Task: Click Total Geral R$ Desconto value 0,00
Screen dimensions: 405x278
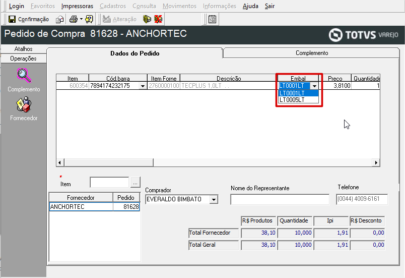Action: tap(367, 245)
